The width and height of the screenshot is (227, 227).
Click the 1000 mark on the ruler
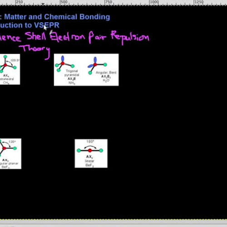(x=154, y=2)
